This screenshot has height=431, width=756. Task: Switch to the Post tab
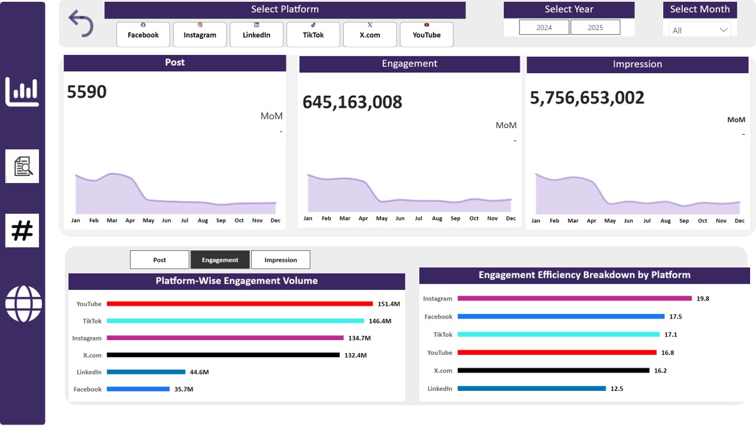[159, 260]
